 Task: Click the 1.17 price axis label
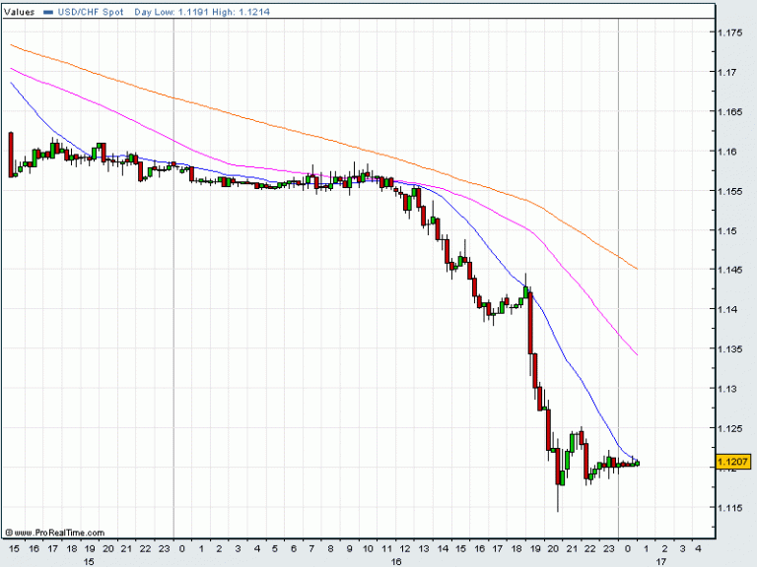coord(728,72)
